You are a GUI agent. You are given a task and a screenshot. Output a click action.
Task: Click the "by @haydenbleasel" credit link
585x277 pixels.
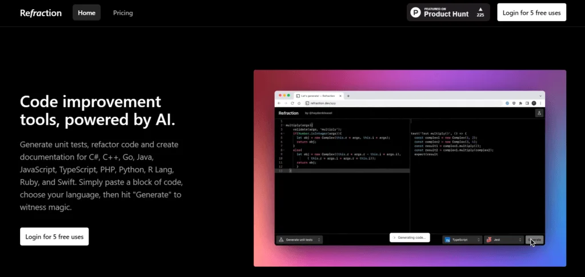(318, 113)
